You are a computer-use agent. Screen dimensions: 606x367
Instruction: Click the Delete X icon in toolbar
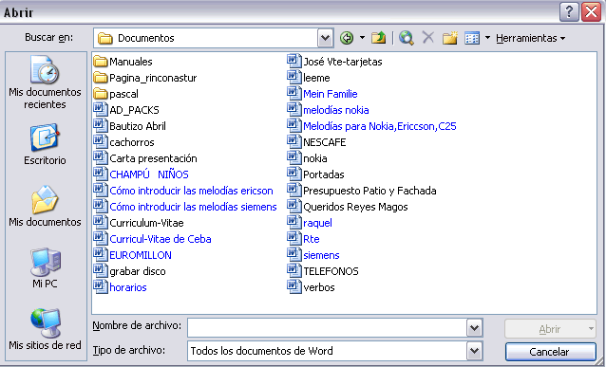pyautogui.click(x=427, y=38)
